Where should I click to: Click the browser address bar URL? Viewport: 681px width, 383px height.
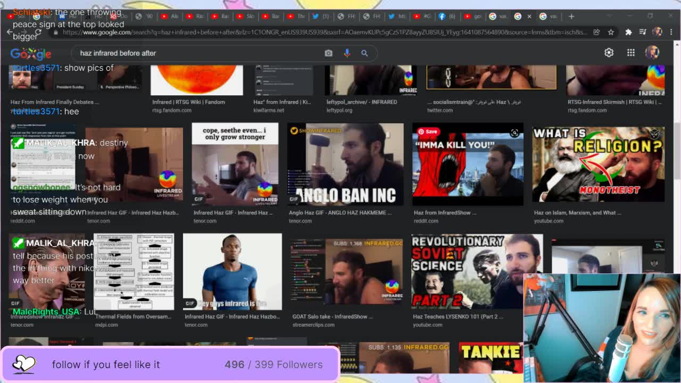[x=325, y=32]
